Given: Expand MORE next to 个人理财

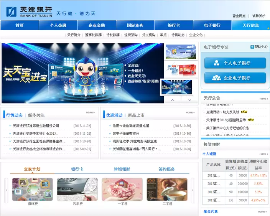Looking at the screenshot, I should pos(263,154).
